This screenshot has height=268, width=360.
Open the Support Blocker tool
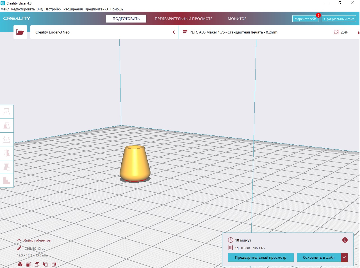7,180
